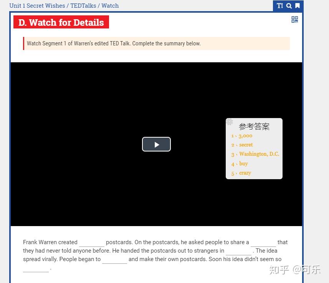Click the 知乎 @阿乐 watermark text
This screenshot has width=329, height=283.
295,270
